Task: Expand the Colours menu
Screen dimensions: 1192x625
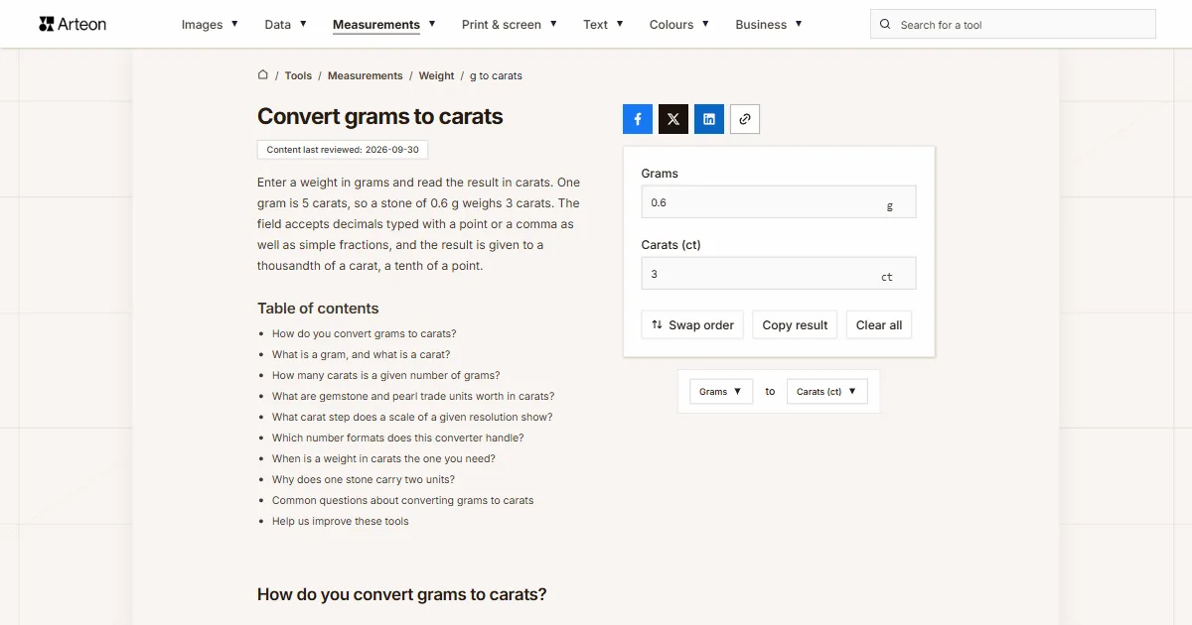Action: pos(679,25)
